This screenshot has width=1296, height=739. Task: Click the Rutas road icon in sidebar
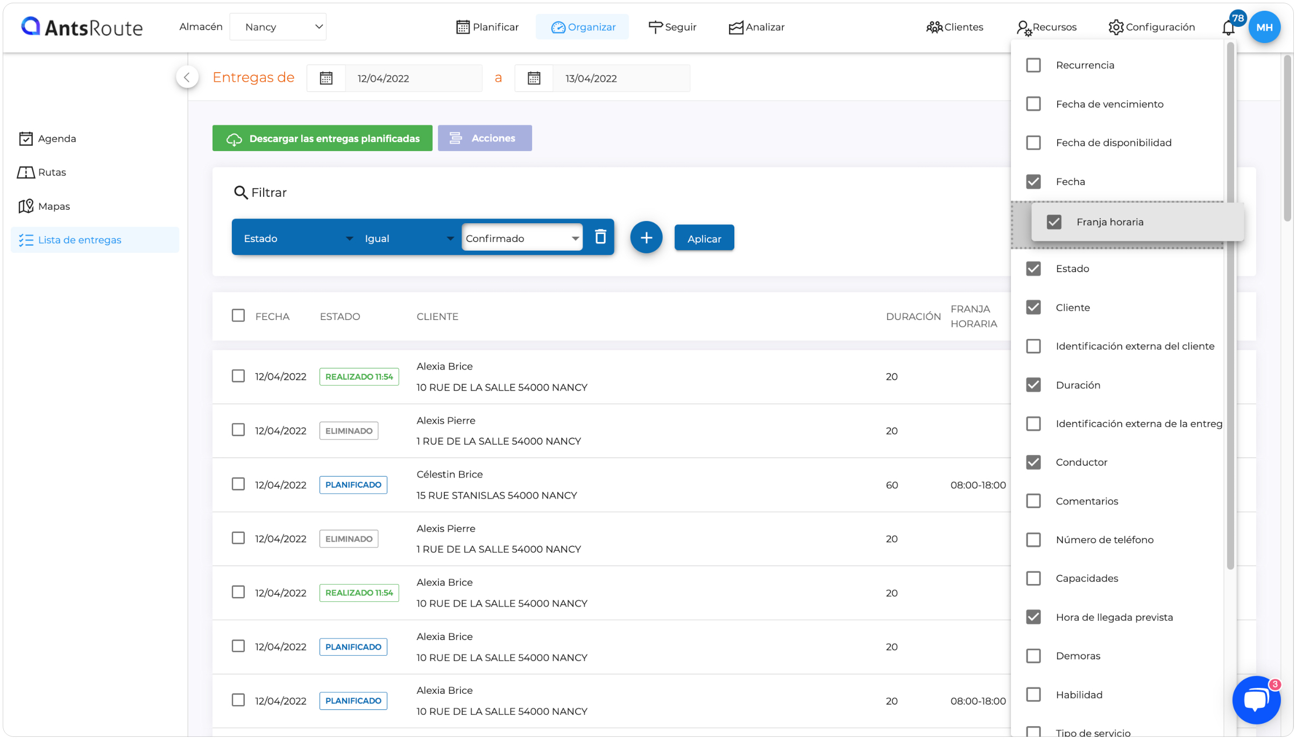[26, 172]
